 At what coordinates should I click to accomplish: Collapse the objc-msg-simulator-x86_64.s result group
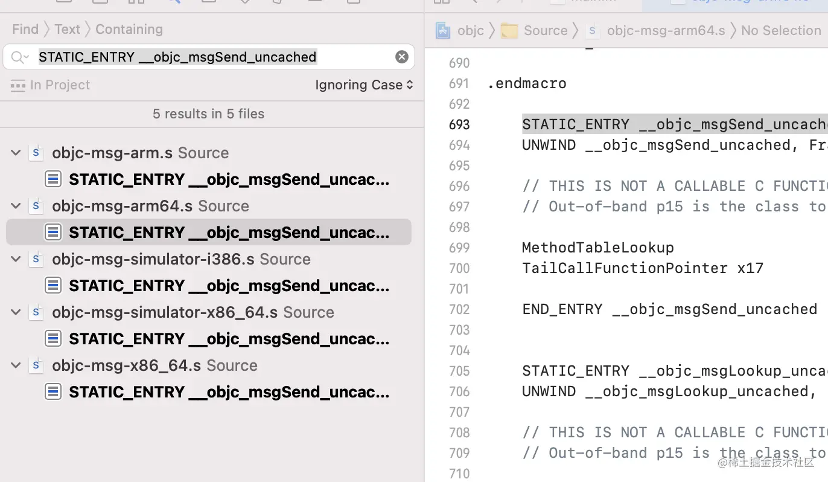point(16,312)
